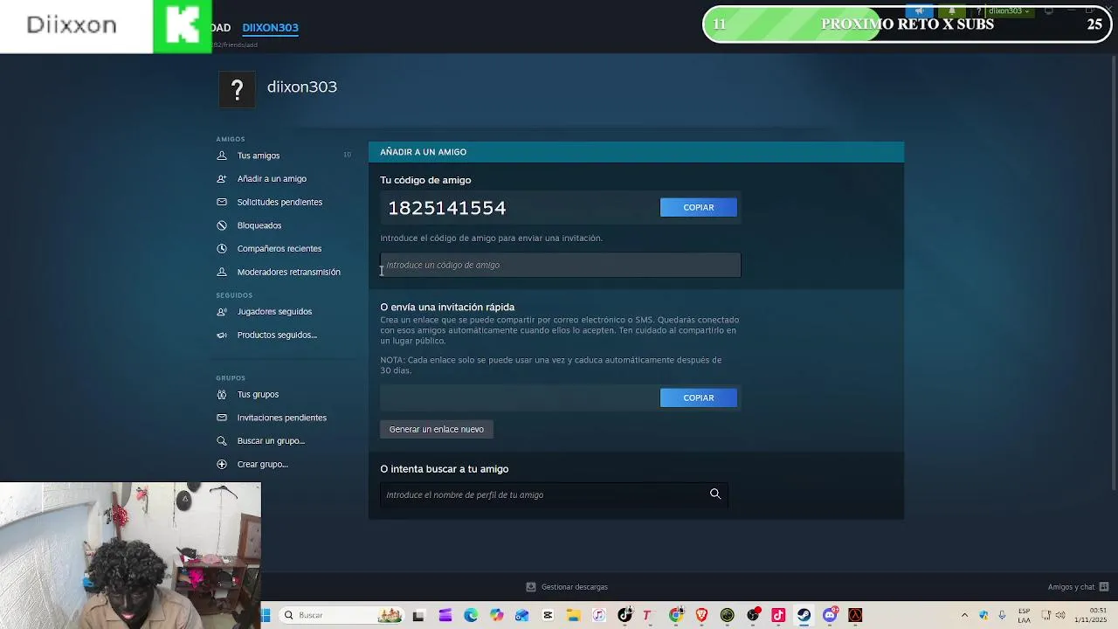Click the magnifier search icon in profile search

pos(715,494)
